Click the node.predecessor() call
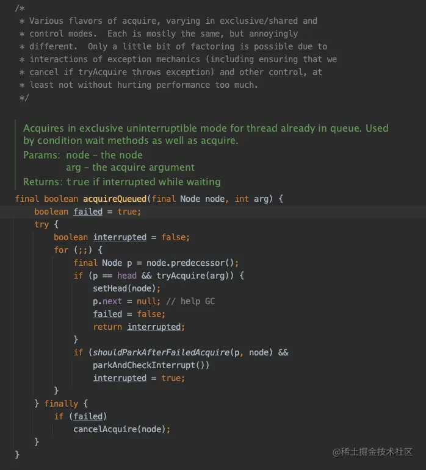Viewport: 426px width, 470px height. click(x=192, y=263)
